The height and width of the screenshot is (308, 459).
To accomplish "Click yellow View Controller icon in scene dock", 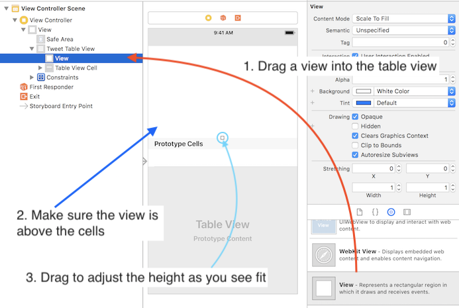I will point(209,18).
